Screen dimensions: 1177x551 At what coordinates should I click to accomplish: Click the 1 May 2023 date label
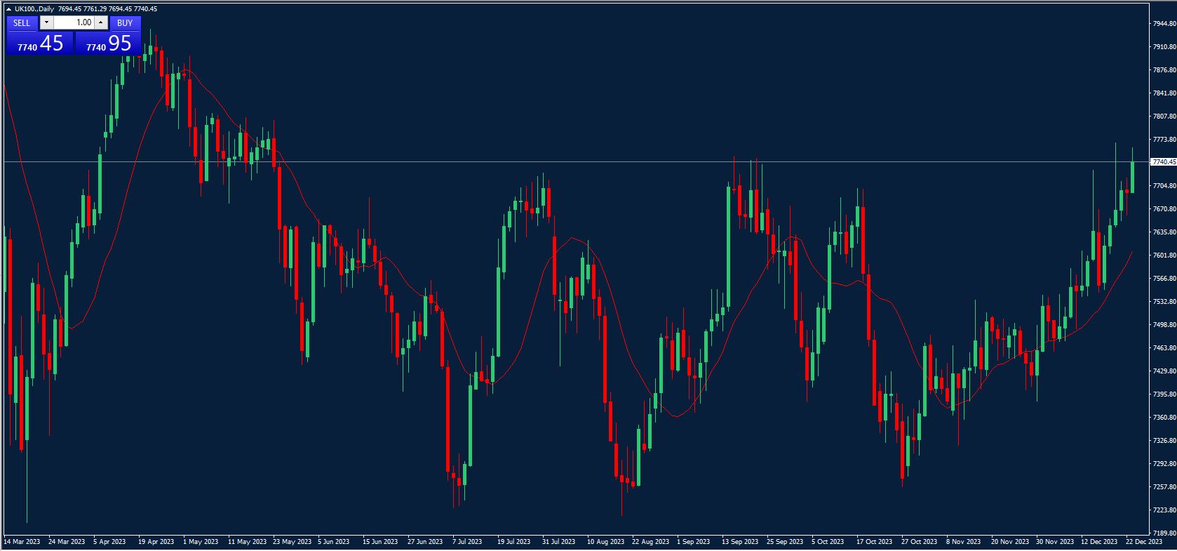(x=201, y=542)
